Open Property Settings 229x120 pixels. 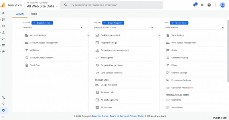[109, 43]
